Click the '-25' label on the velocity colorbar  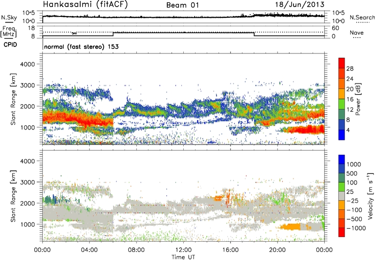[x=352, y=201]
